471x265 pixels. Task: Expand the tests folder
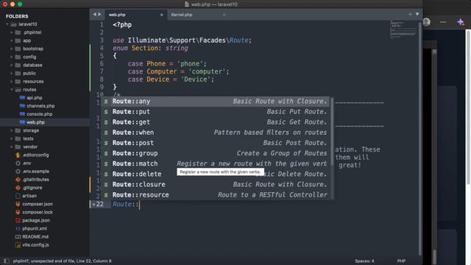point(12,139)
